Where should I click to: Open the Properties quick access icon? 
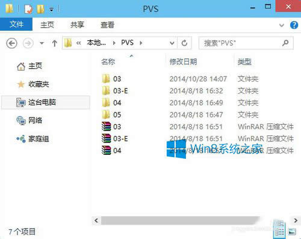point(28,9)
